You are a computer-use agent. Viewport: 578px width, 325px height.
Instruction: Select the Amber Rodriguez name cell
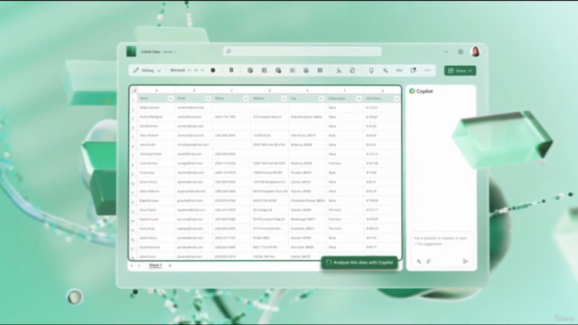click(156, 116)
